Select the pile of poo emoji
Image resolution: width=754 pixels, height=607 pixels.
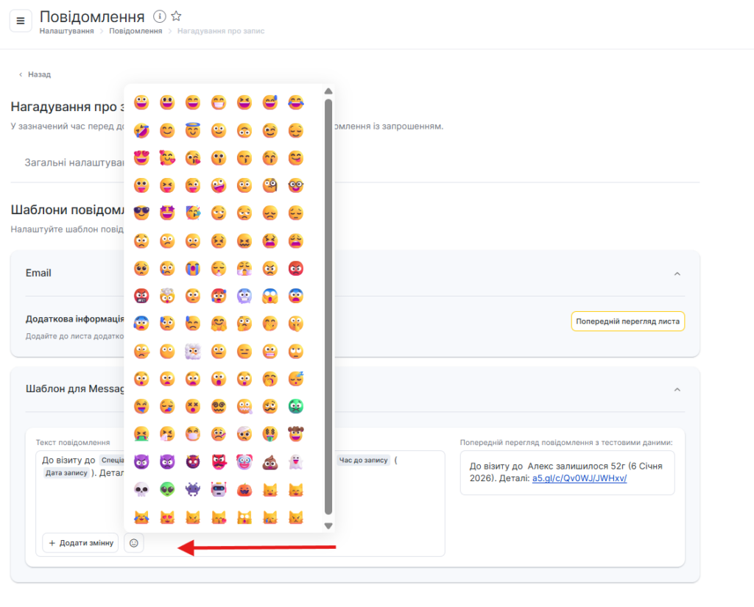click(x=270, y=462)
